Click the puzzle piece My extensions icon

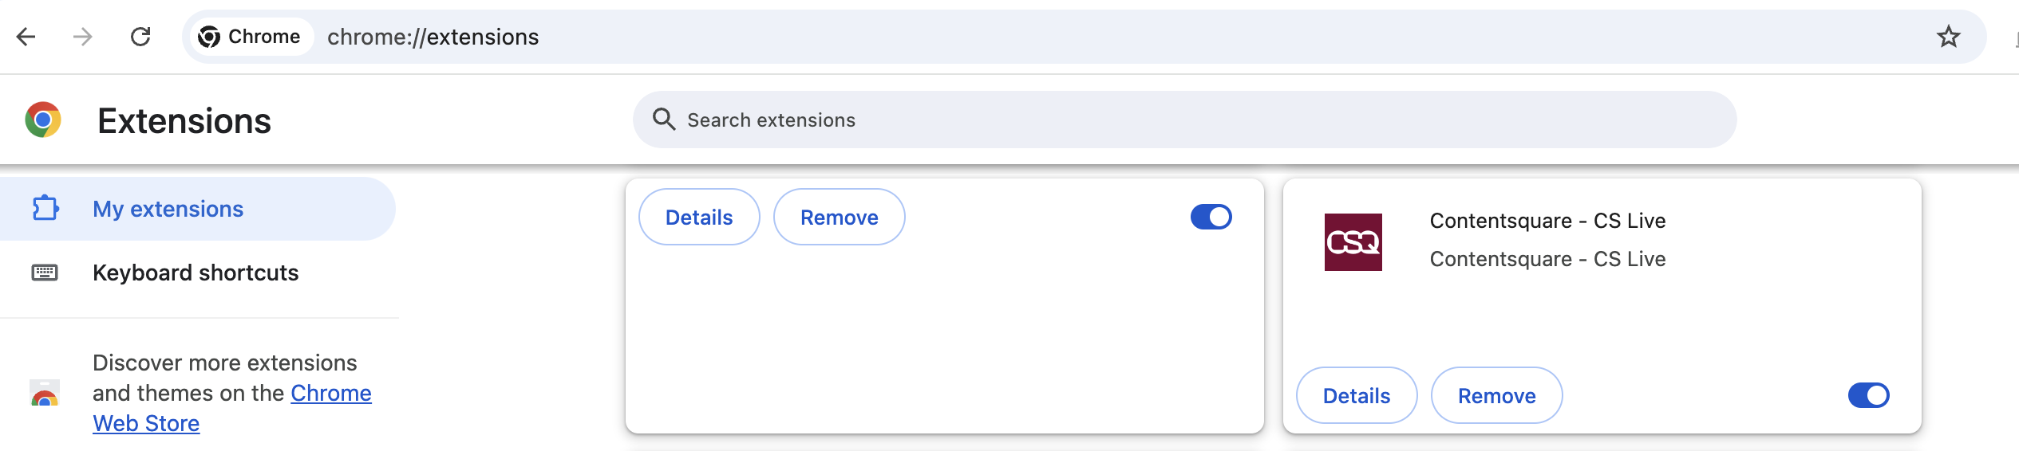point(45,209)
